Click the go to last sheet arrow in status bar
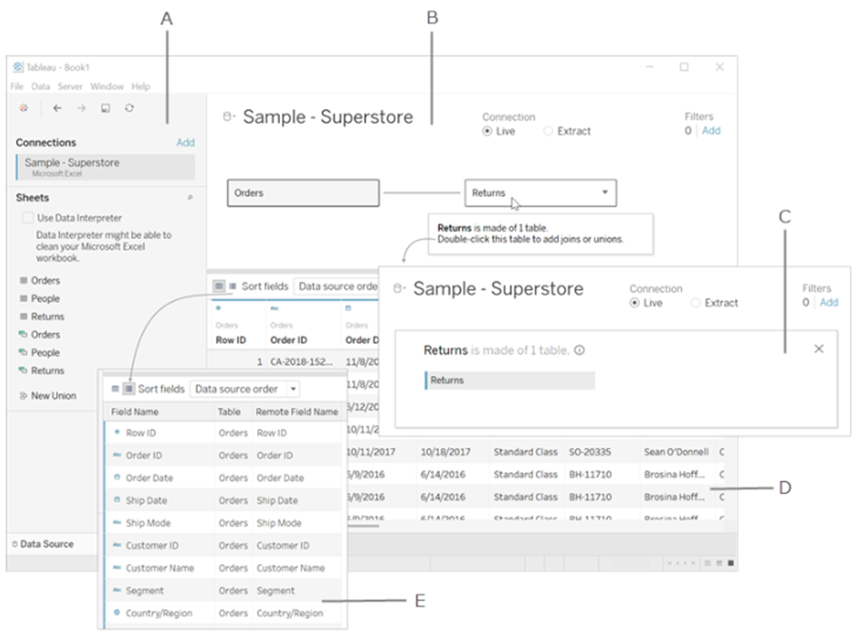 click(693, 563)
